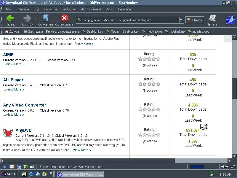Click the Поиск search button

click(195, 20)
